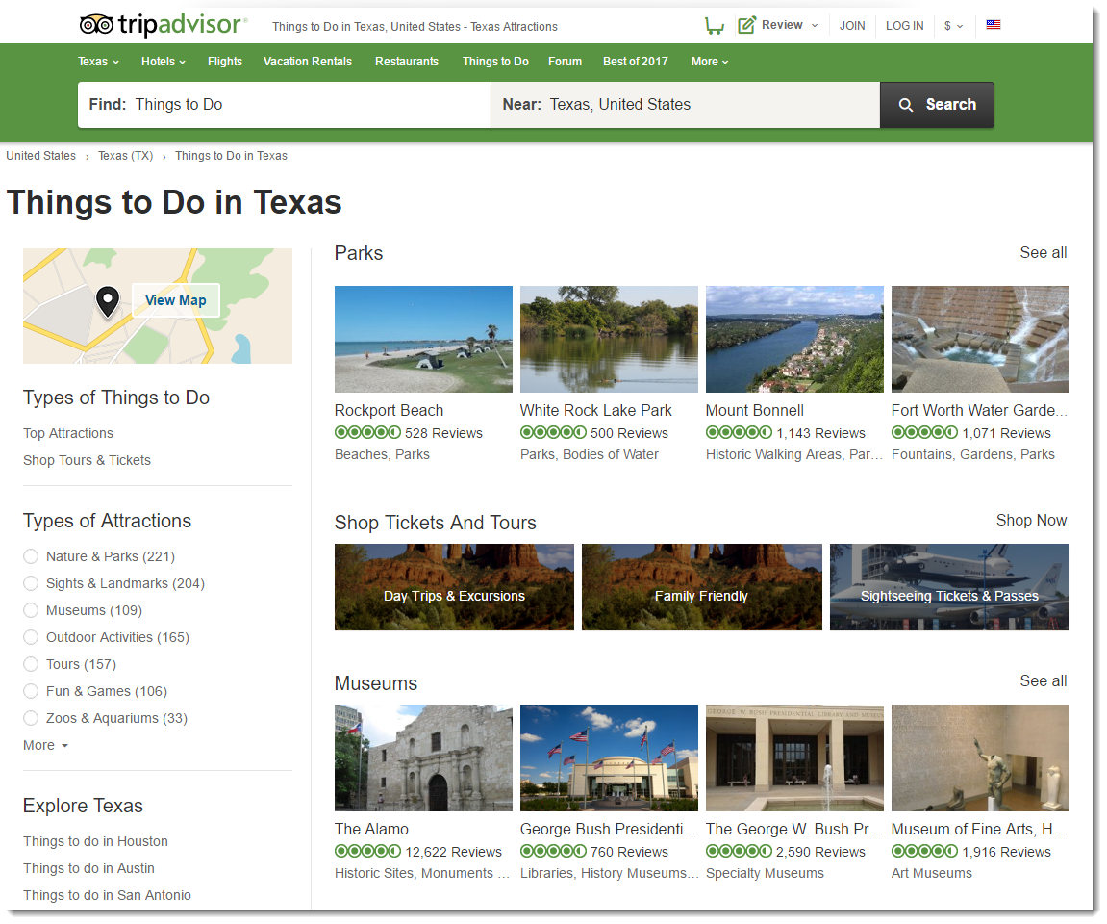Open Things to do in Austin
The image size is (1107, 924).
[x=88, y=868]
